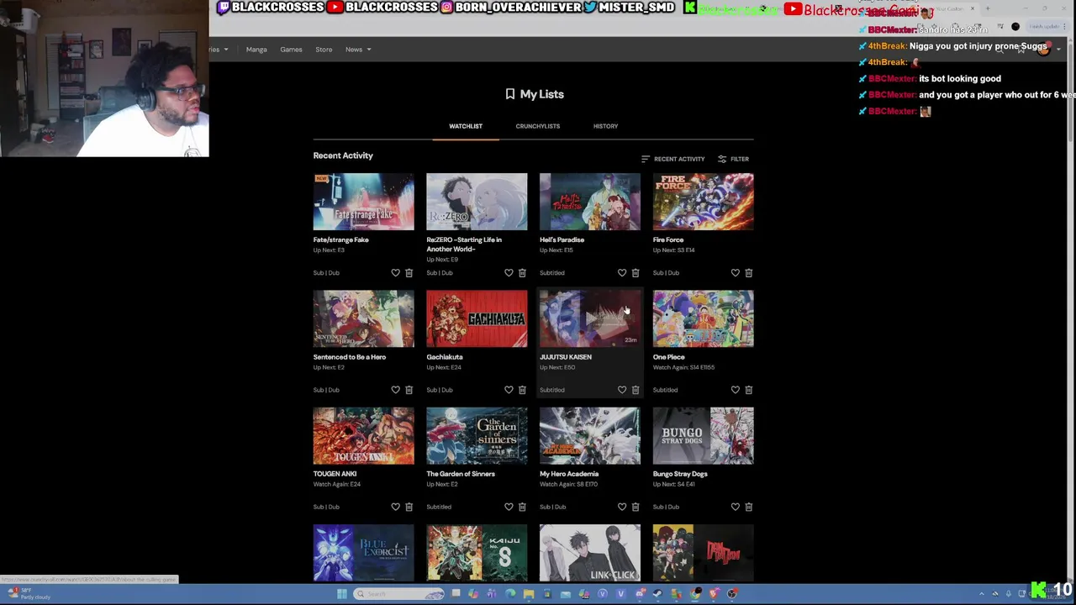Remove My Hero Academia using its trash icon

[x=636, y=507]
